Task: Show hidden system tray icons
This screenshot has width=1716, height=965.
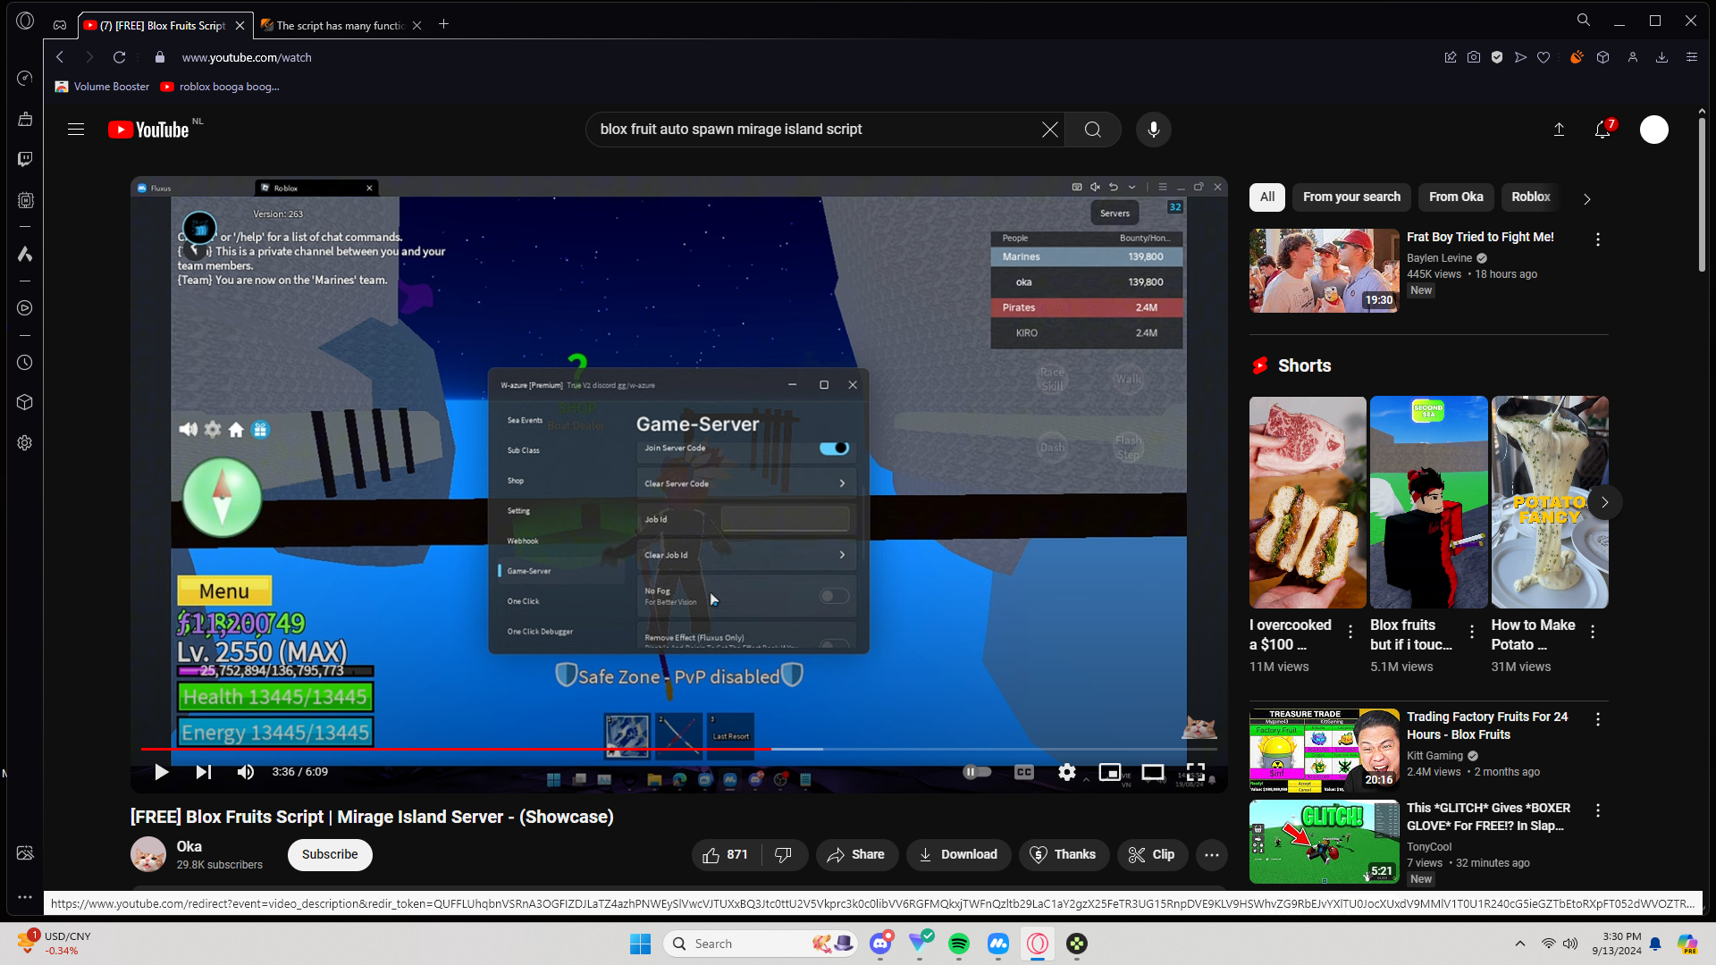Action: [x=1520, y=944]
